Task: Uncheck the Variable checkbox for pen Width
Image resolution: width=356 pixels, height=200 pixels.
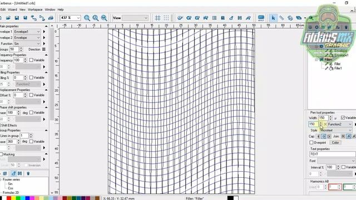Action: pos(343,118)
